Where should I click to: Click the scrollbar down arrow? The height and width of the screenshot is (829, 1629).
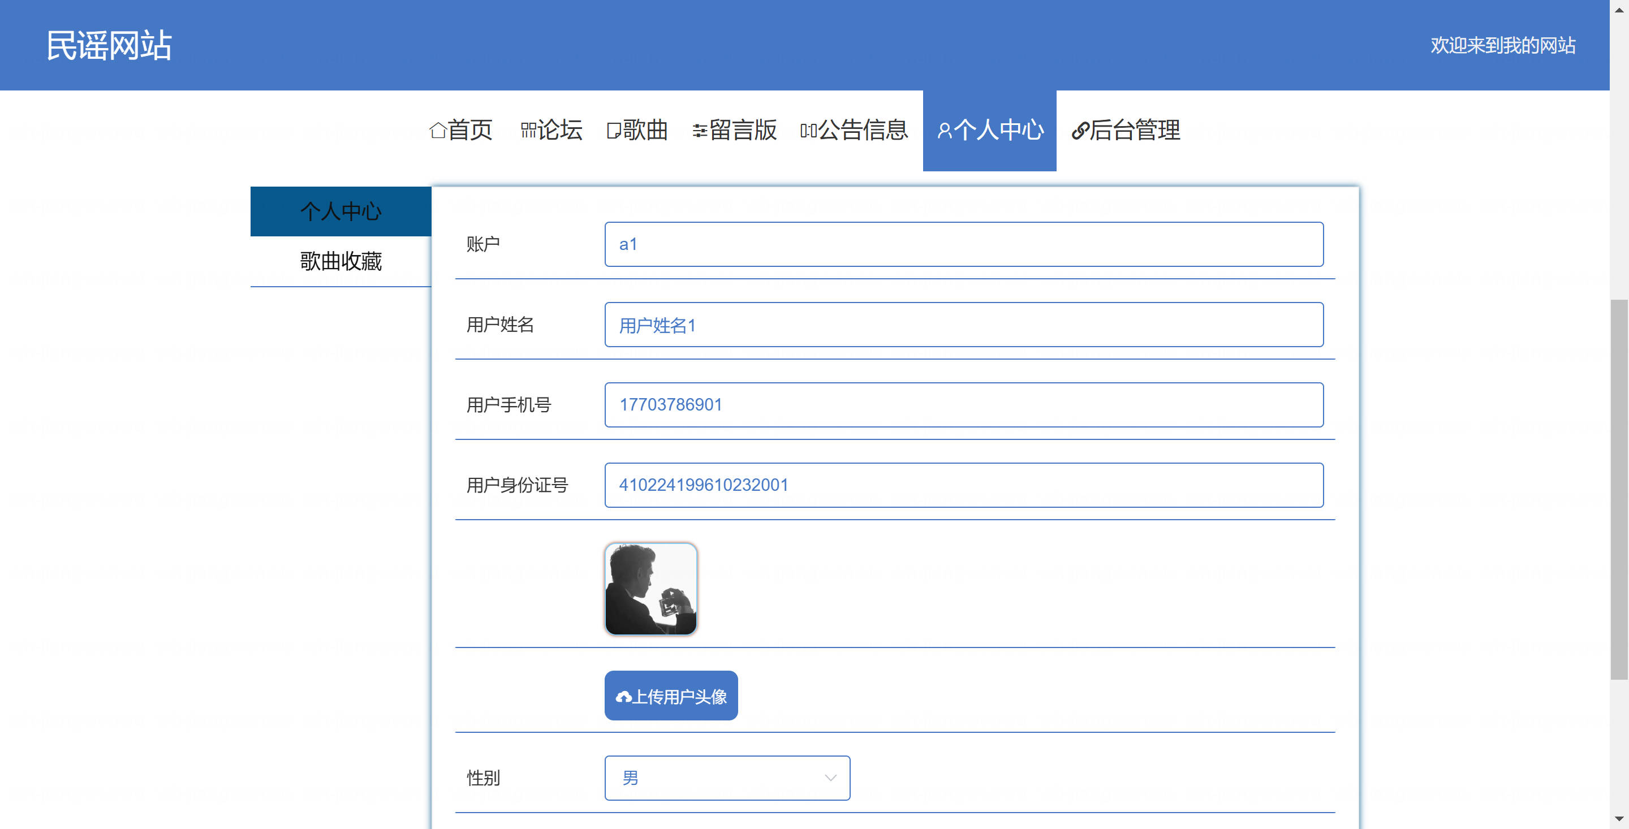(1619, 819)
